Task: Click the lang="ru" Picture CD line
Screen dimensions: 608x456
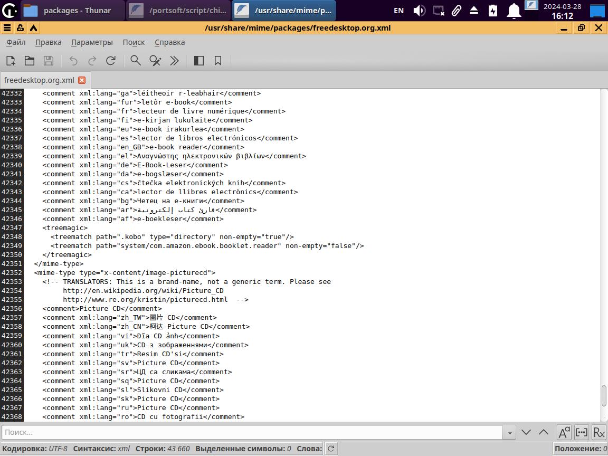Action: tap(131, 407)
